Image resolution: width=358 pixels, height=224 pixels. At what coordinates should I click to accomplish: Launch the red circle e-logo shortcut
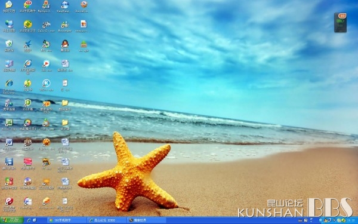tap(9, 201)
